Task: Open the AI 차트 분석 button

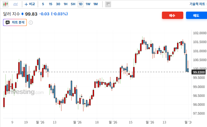Action: [15, 22]
